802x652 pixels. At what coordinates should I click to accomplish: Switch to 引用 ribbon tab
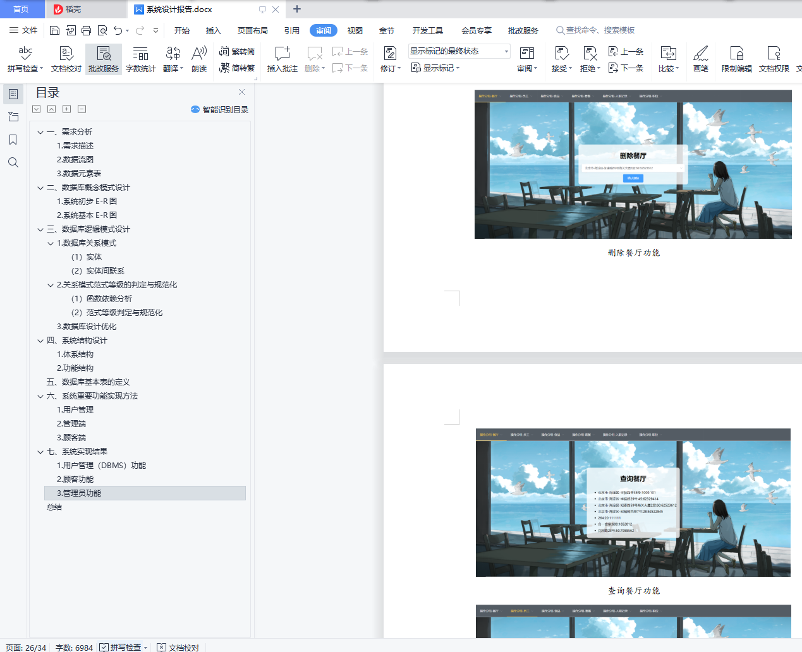[x=292, y=30]
